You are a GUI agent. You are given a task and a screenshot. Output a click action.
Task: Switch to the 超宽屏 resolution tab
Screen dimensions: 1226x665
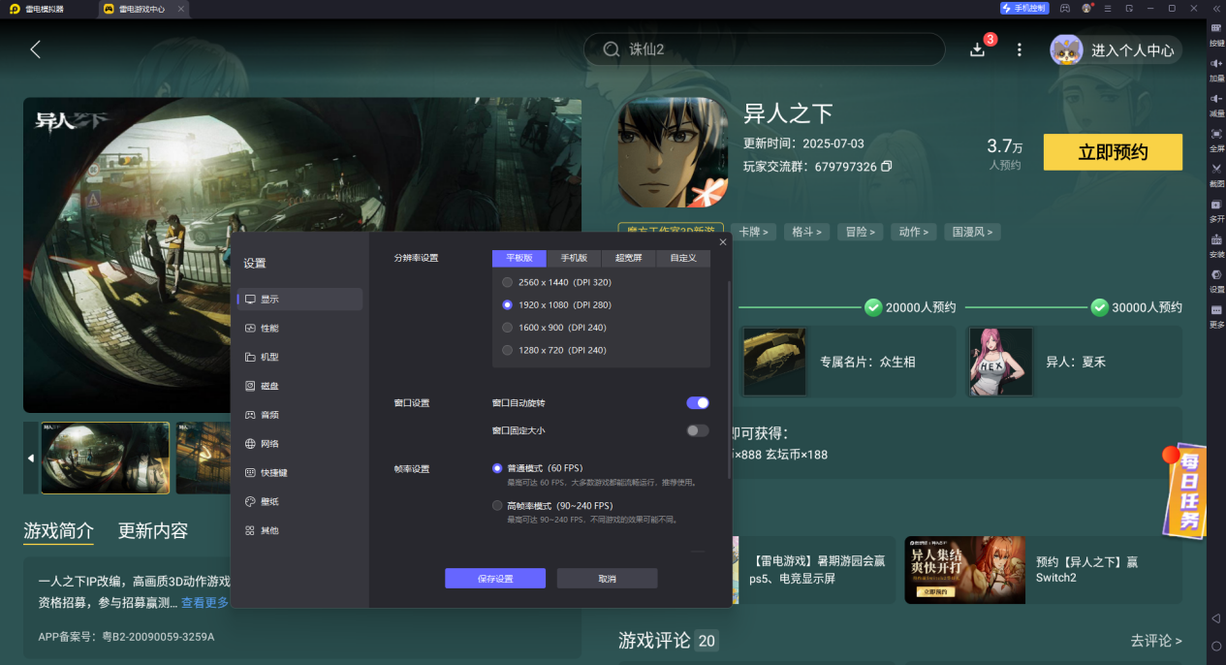(628, 258)
